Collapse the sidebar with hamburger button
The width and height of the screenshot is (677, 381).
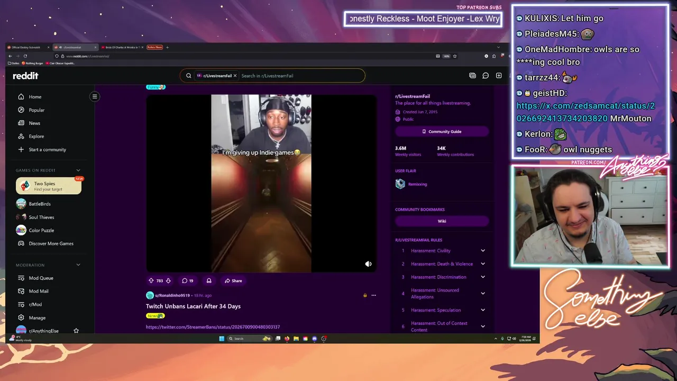tap(95, 96)
